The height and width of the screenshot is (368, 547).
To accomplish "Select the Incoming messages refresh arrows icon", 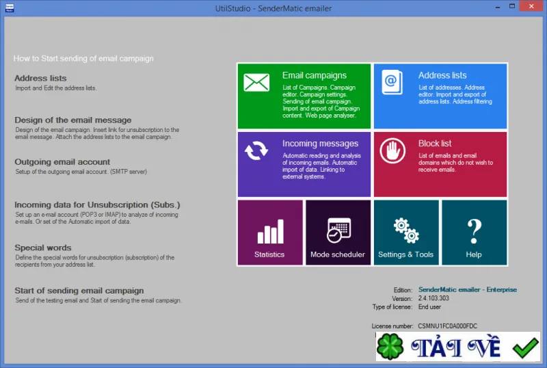I will (256, 150).
